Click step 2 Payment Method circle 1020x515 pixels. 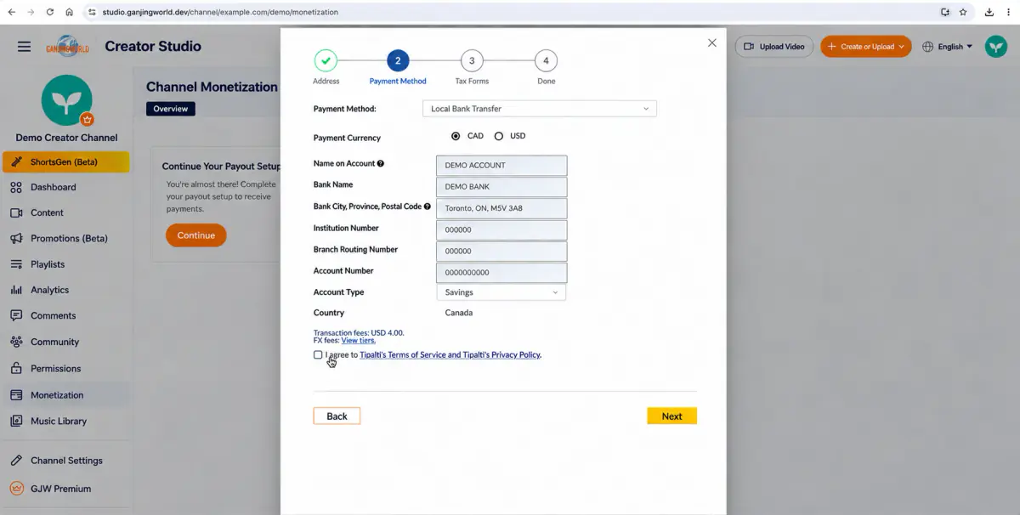397,60
